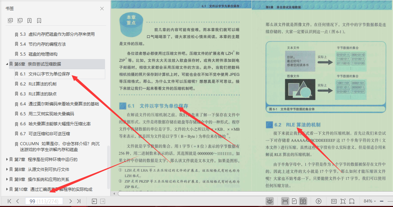Expand all bookmarks in the panel
Viewport: 393px width, 207px height.
point(10,20)
